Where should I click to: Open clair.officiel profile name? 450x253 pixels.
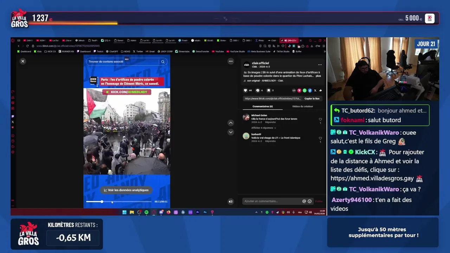tap(260, 63)
